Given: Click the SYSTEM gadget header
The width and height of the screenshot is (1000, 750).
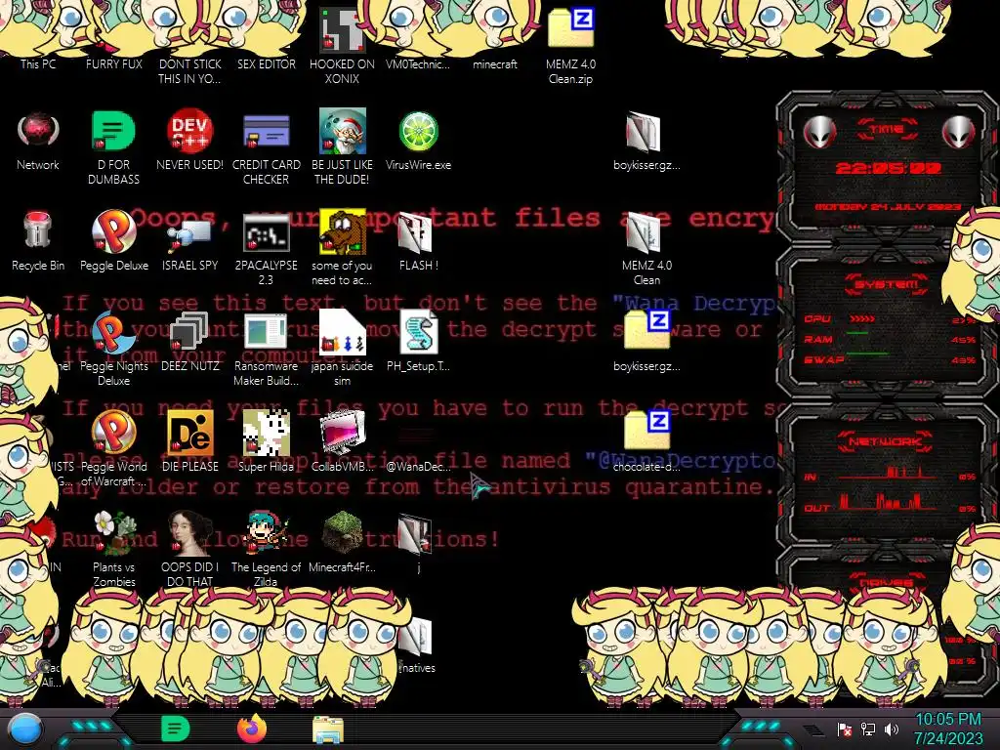Looking at the screenshot, I should [887, 284].
